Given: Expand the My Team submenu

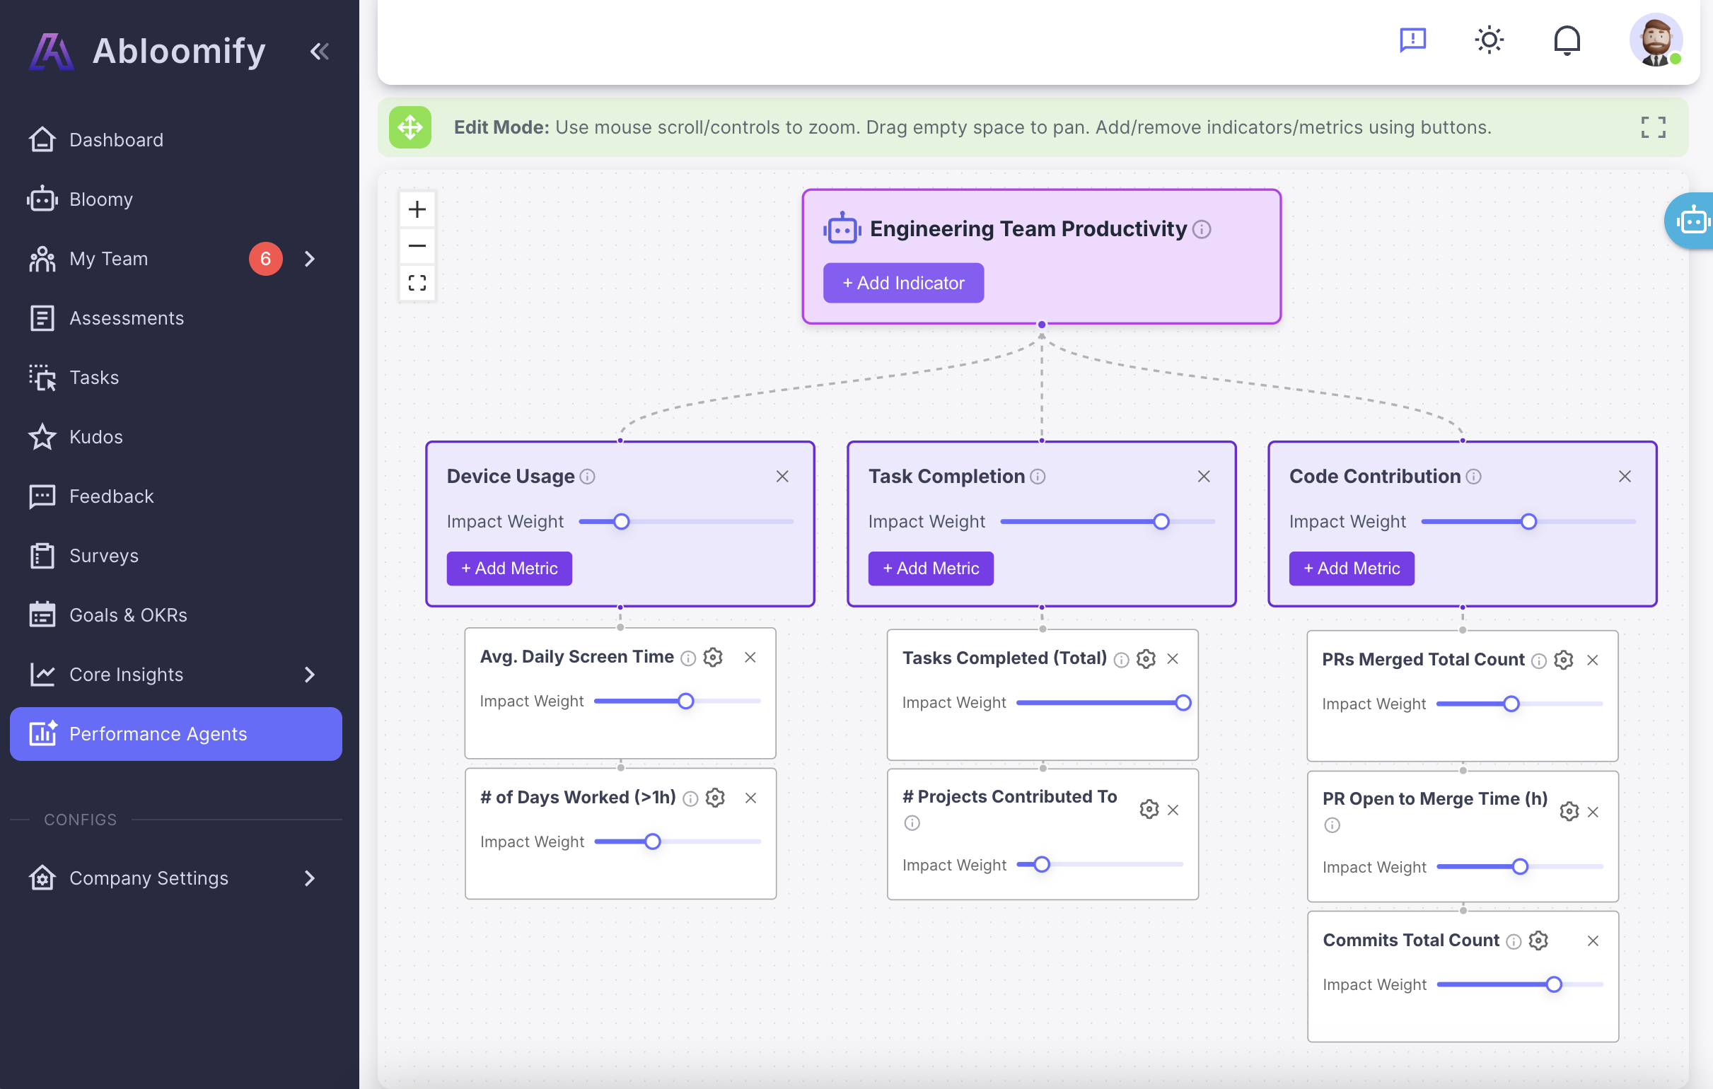Looking at the screenshot, I should (310, 259).
